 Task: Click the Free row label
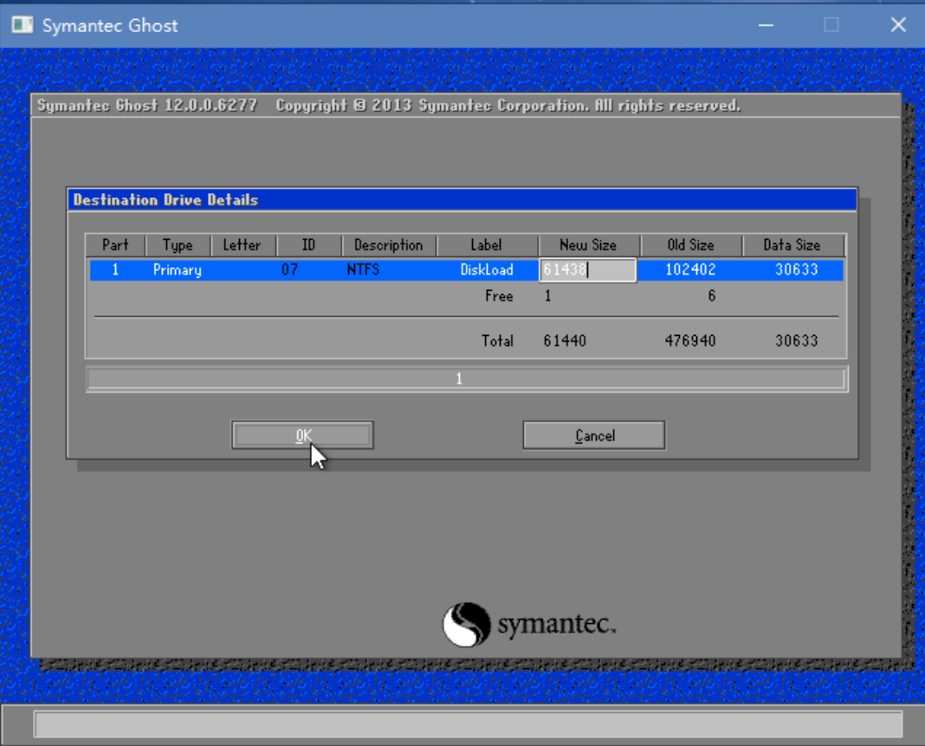499,296
